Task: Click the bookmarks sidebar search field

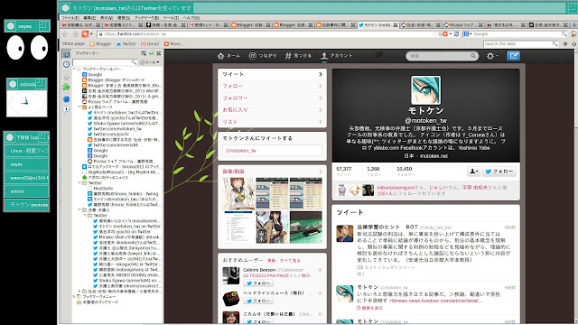Action: (105, 62)
